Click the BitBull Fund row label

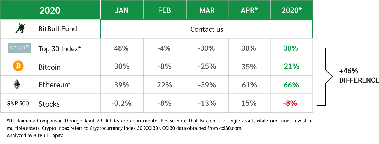coord(58,29)
